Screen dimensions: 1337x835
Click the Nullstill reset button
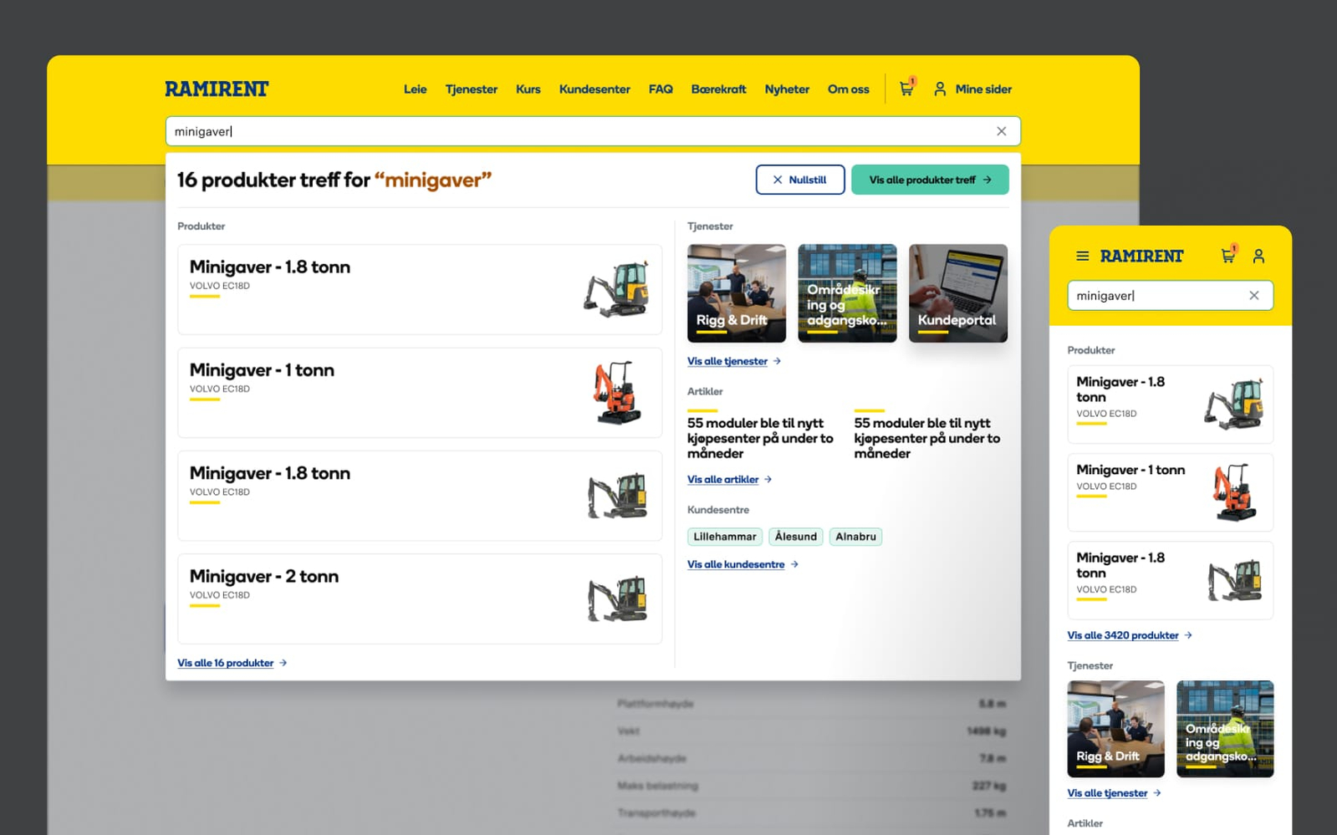coord(799,180)
